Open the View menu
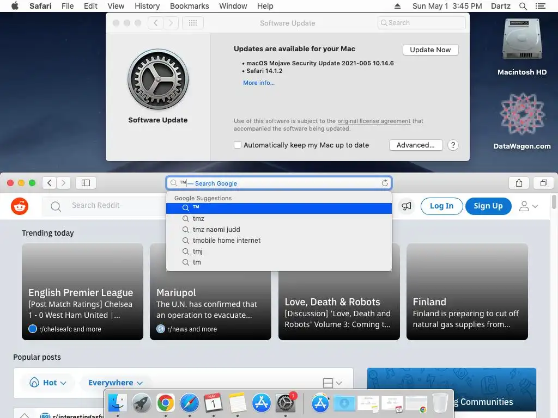The image size is (558, 418). pos(116,6)
